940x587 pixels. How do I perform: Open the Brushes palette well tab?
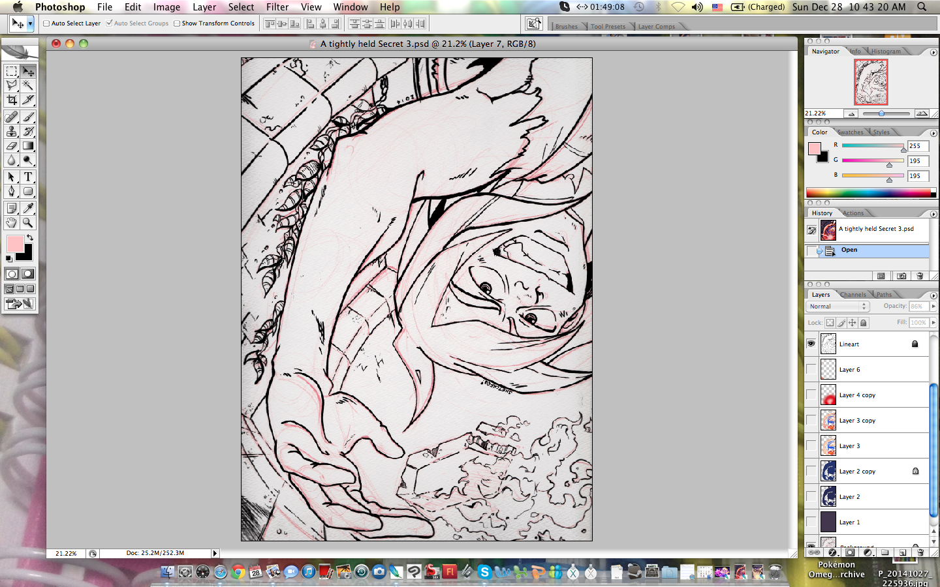(566, 27)
